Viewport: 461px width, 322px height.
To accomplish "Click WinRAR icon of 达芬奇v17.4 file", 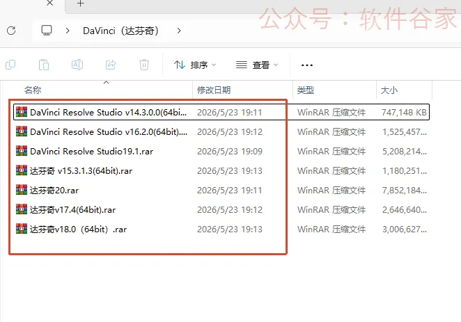I will tap(22, 209).
